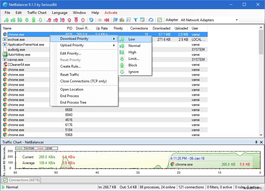Open the All Network Adapters dropdown
The image size is (265, 191).
coord(236,20)
